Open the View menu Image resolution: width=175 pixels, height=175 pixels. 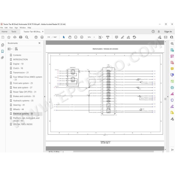(x=11, y=28)
